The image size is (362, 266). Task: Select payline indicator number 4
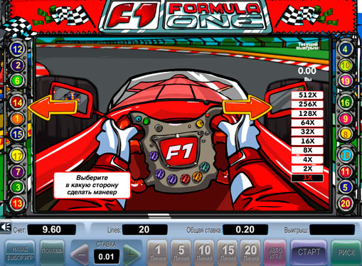click(x=345, y=49)
